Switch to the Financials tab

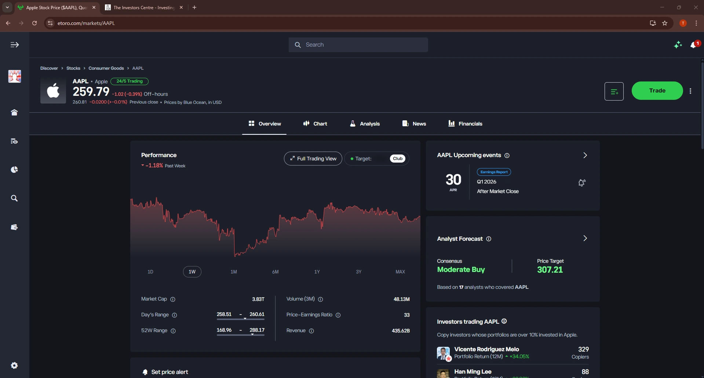tap(465, 124)
